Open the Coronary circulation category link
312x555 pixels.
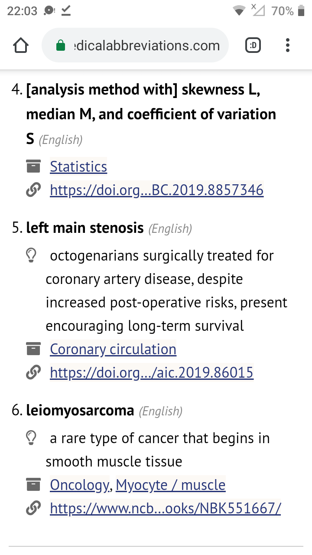coord(113,349)
